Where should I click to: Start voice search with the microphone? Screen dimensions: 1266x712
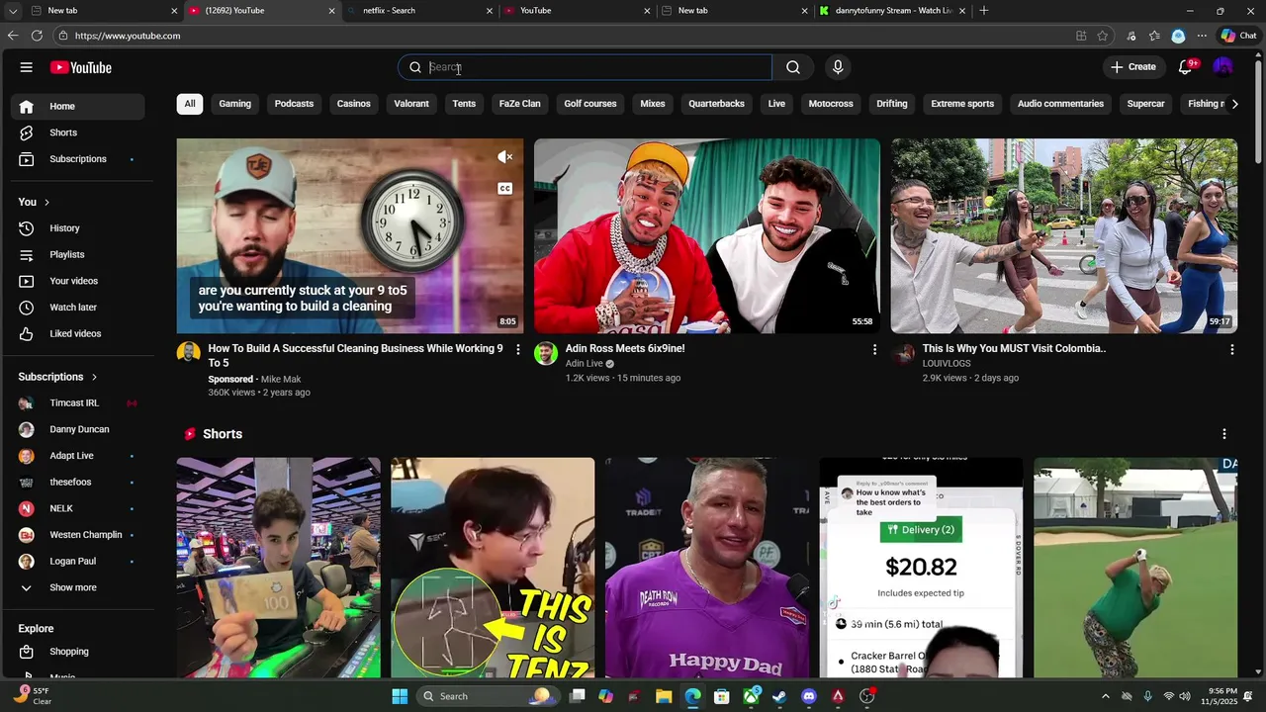838,67
